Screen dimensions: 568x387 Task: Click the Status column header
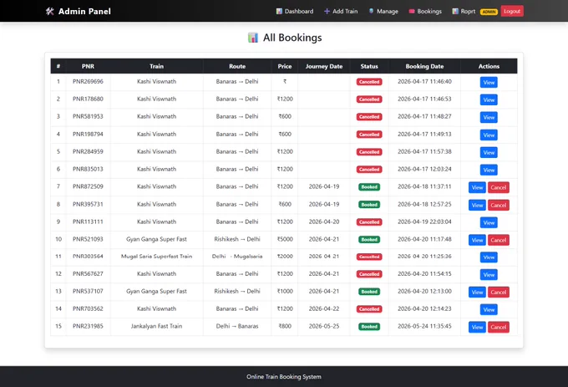369,66
